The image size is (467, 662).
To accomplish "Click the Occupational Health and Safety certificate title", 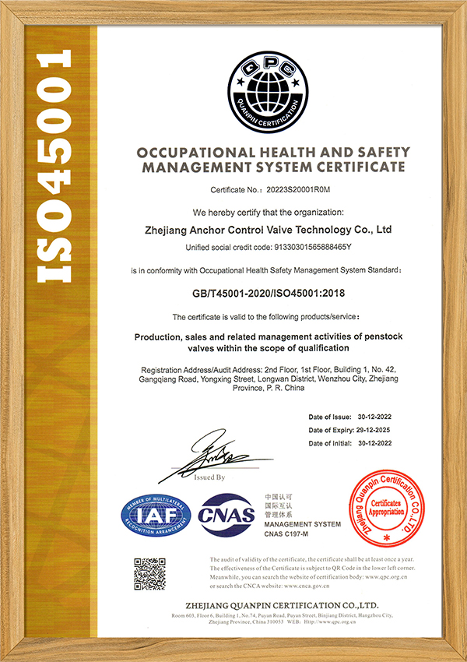I will pyautogui.click(x=272, y=159).
